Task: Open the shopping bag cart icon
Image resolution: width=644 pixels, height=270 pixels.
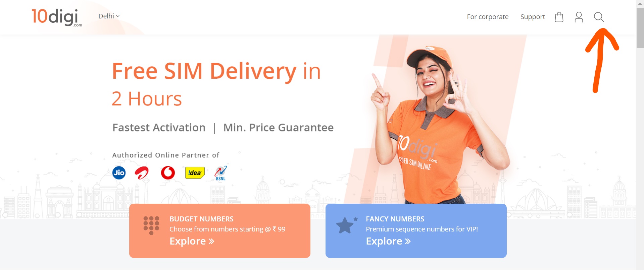Action: 559,17
